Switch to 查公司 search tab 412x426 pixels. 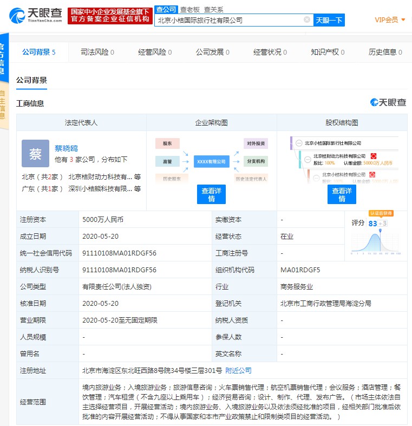pos(166,10)
